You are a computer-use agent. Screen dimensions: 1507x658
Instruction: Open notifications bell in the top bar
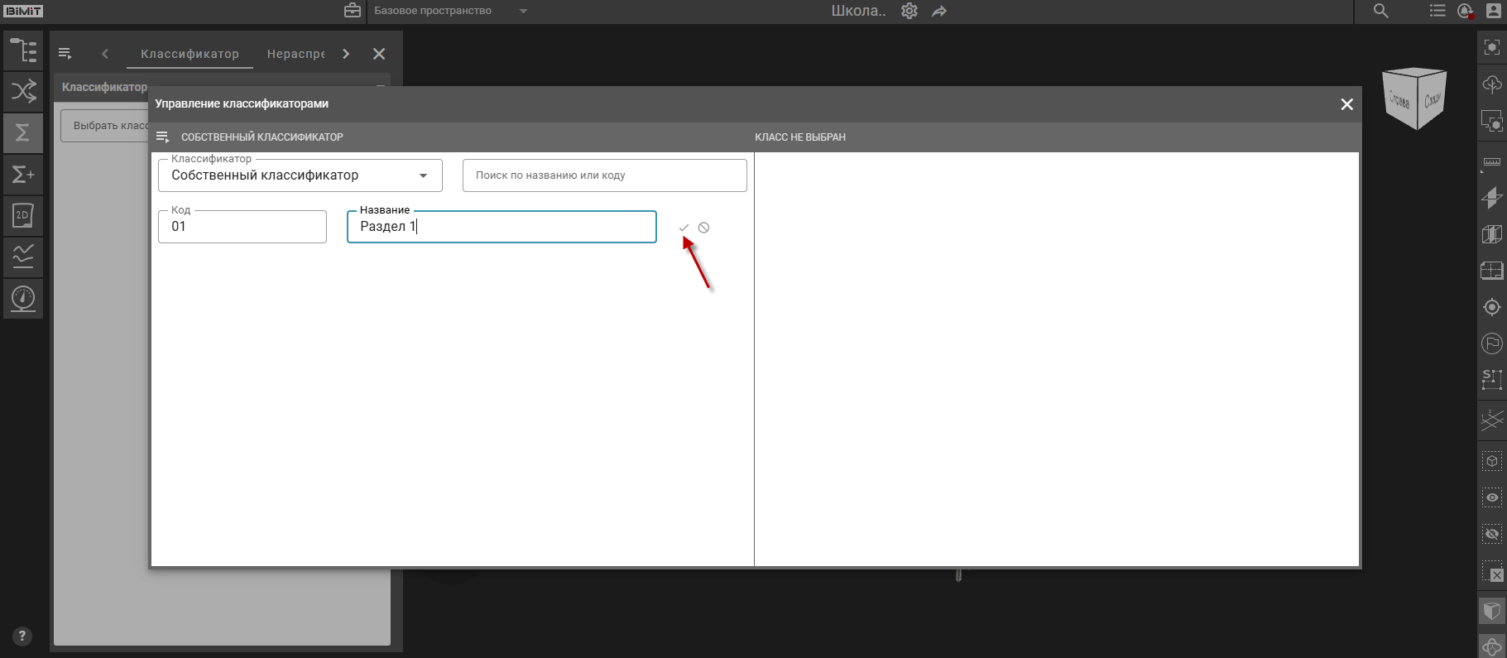pos(1465,12)
